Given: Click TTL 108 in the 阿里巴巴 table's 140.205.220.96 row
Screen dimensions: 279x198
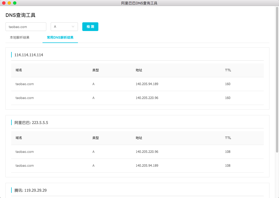Looking at the screenshot, I should point(228,152).
